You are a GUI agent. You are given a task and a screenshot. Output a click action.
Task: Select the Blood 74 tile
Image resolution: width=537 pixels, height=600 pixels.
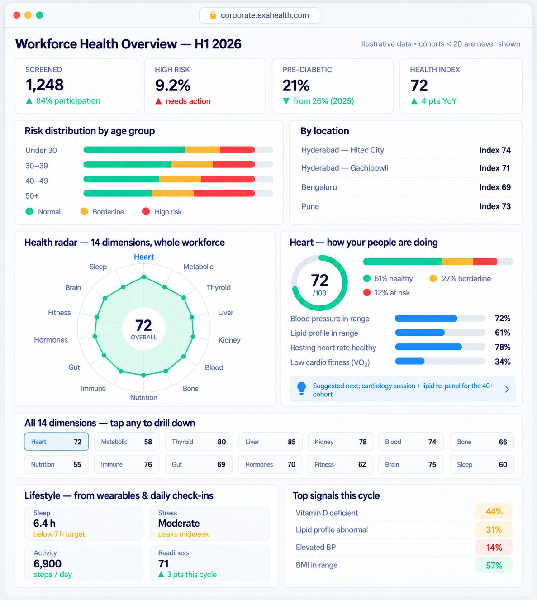411,442
